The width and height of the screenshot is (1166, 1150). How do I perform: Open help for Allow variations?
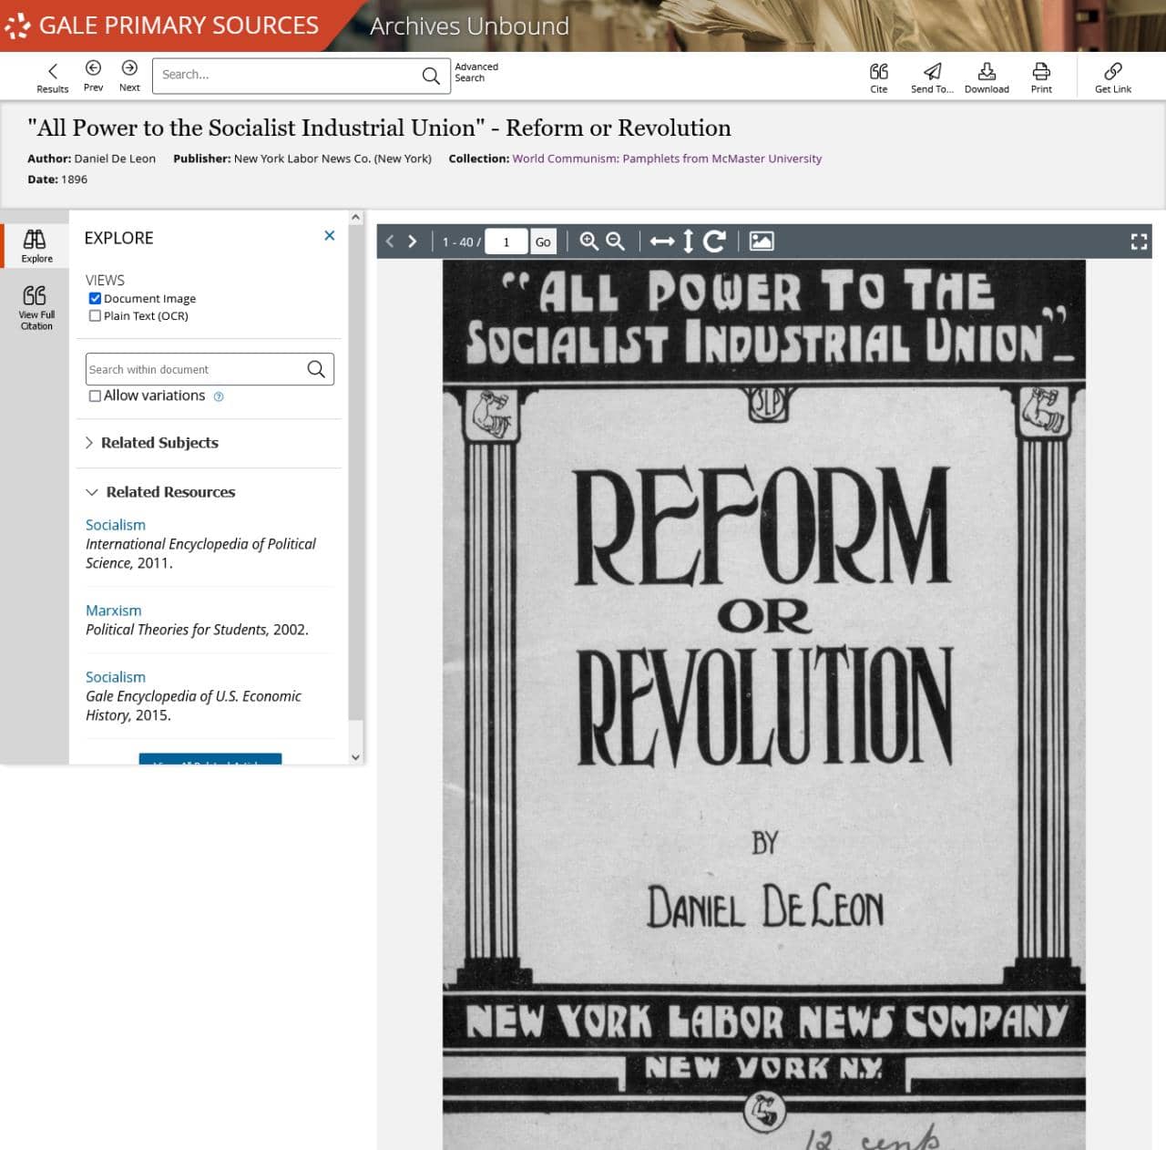tap(219, 396)
